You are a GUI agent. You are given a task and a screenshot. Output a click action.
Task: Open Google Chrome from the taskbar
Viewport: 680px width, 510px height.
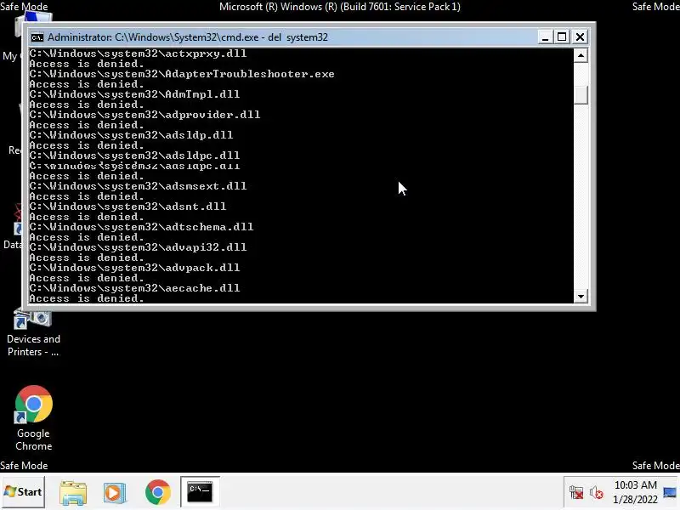point(158,492)
